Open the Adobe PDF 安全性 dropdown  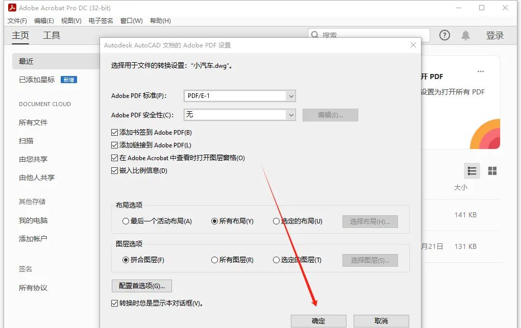(239, 115)
